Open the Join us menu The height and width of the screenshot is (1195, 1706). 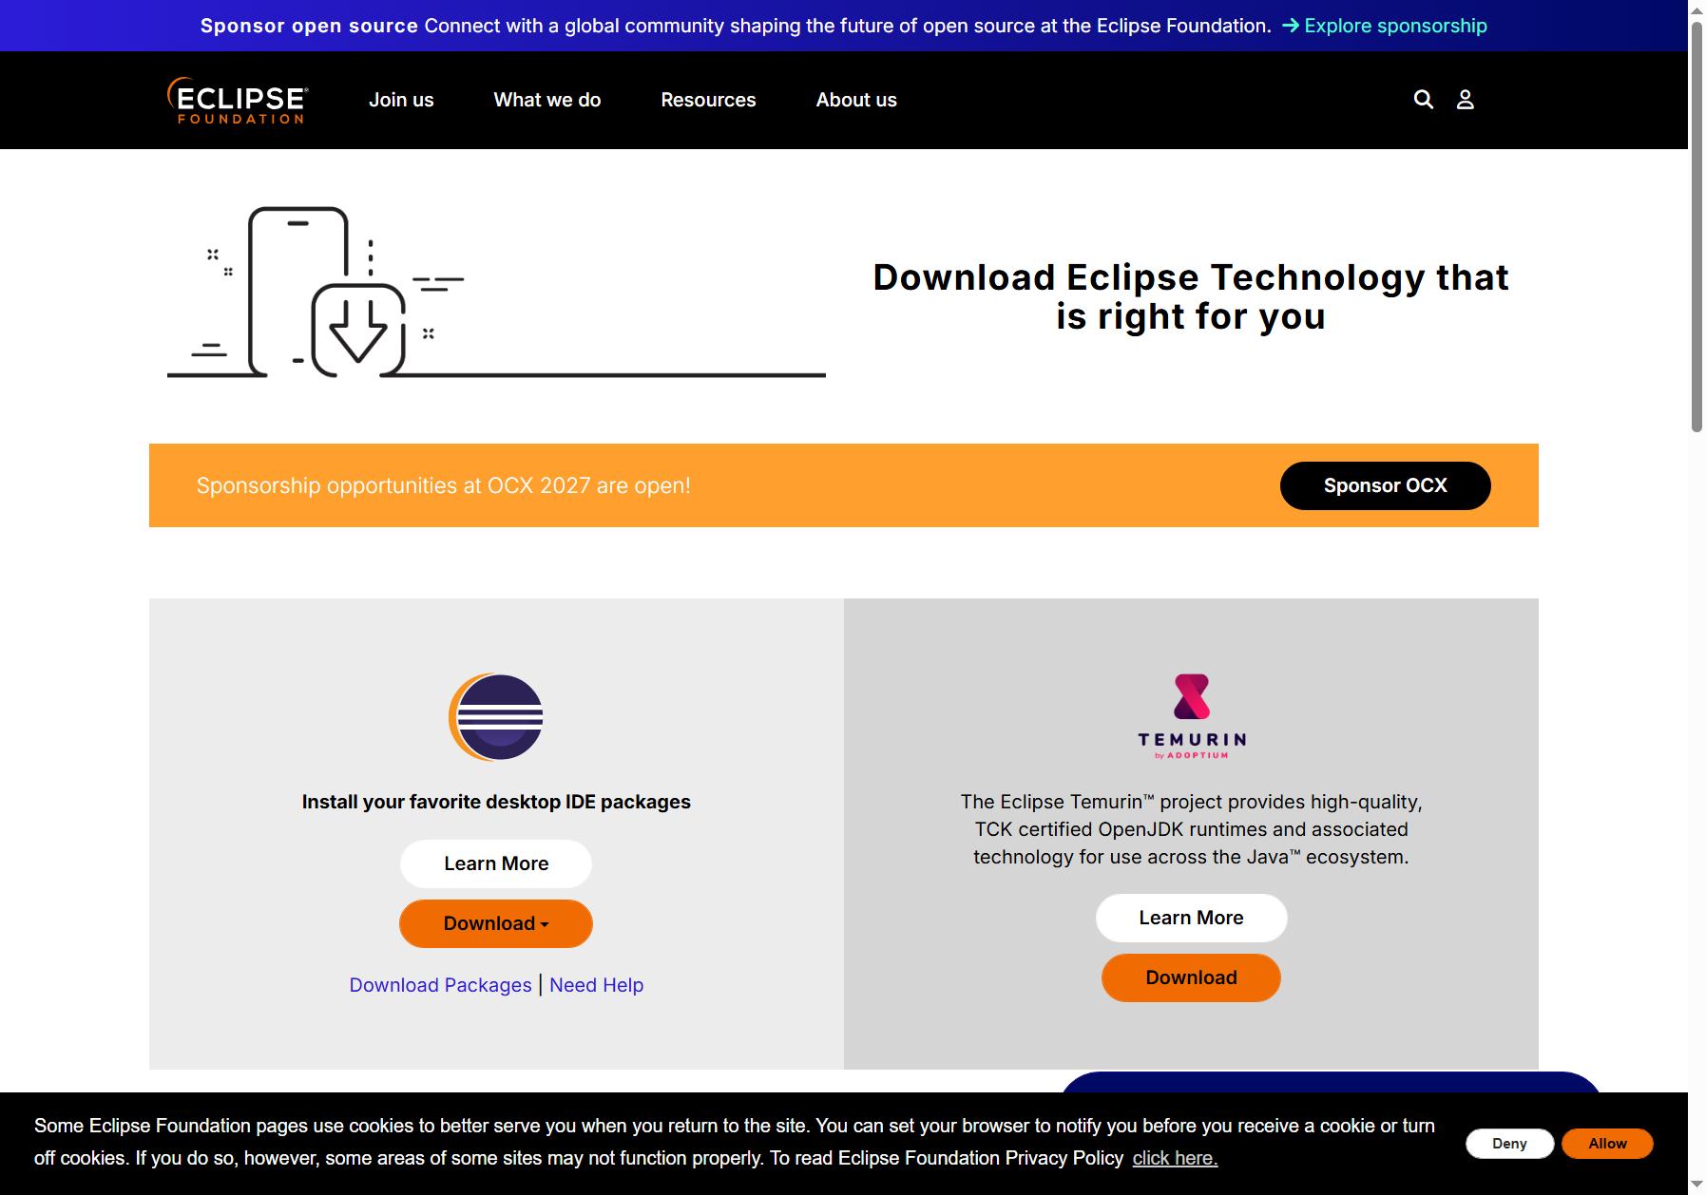[x=401, y=100]
